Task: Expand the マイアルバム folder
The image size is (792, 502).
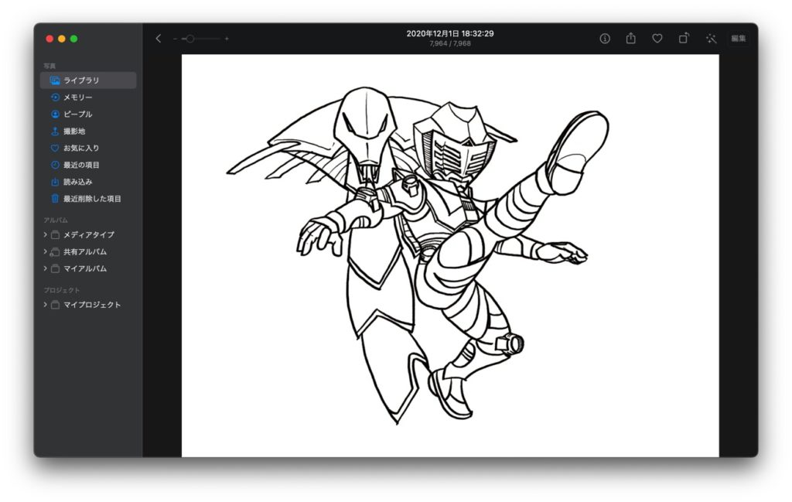Action: pyautogui.click(x=45, y=268)
